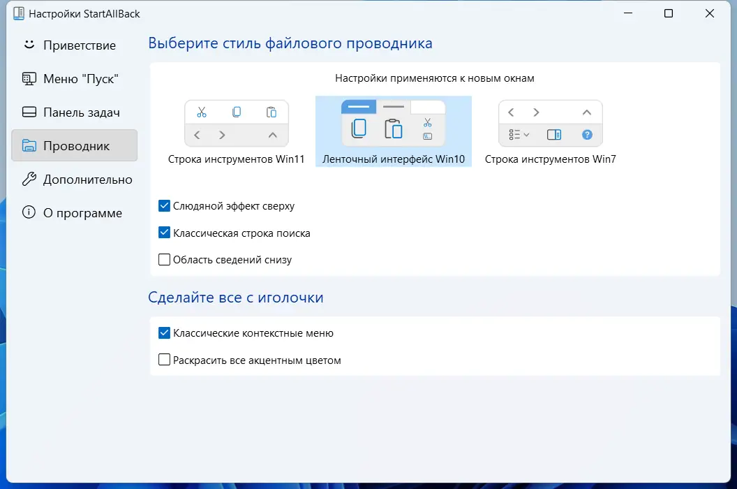Click the smiley icon next to Приветствие
This screenshot has width=737, height=489.
pos(29,45)
